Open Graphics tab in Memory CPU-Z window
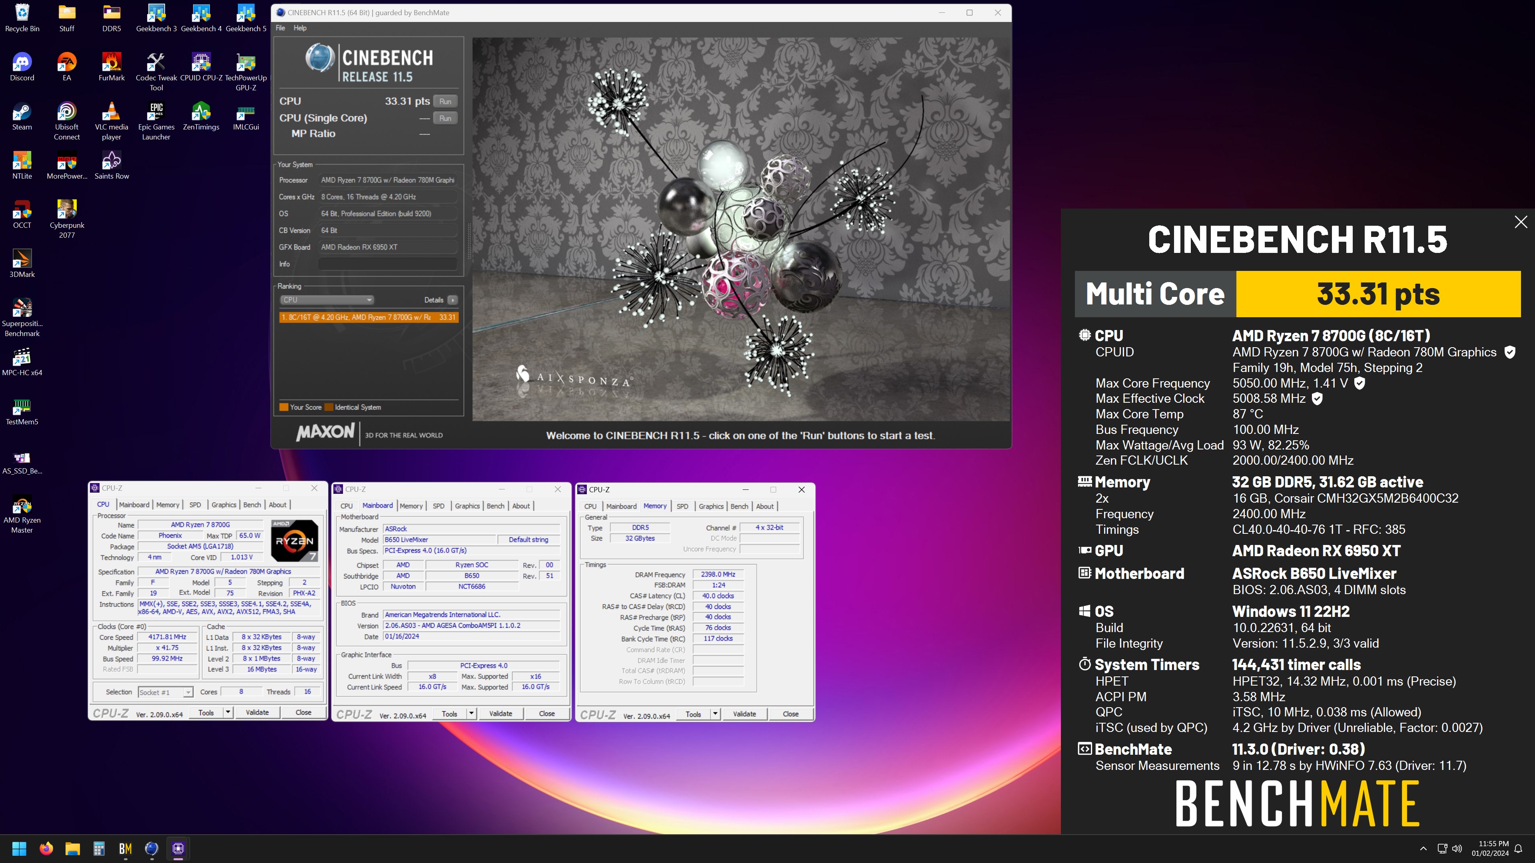The height and width of the screenshot is (863, 1535). (x=711, y=506)
